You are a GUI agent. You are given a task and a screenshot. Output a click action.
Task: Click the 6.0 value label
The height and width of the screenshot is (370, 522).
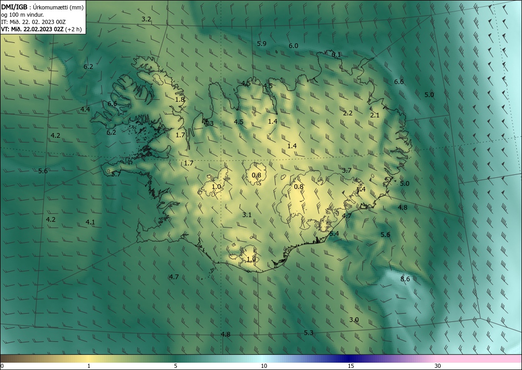pyautogui.click(x=293, y=46)
